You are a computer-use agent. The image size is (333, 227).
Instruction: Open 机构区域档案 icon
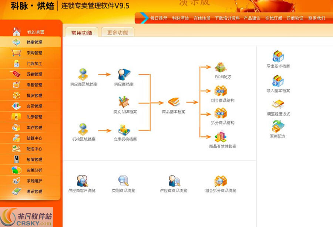pos(83,129)
